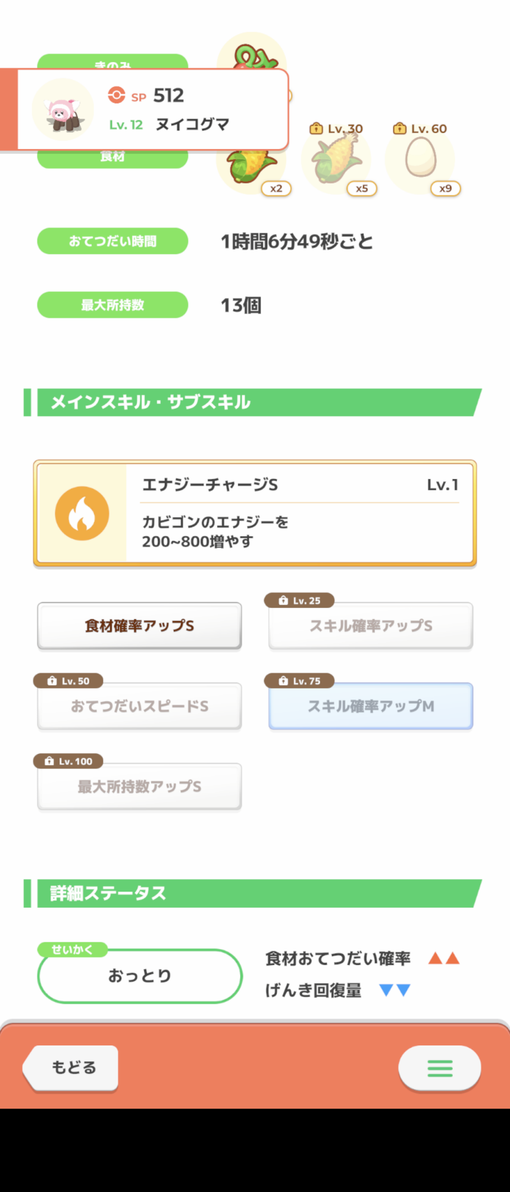Select the locked おてつだいスピードS sub skill
510x1192 pixels.
click(139, 706)
